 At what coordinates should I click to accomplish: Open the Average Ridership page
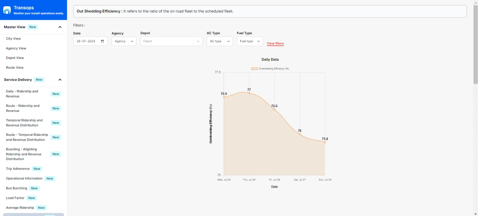(x=20, y=208)
